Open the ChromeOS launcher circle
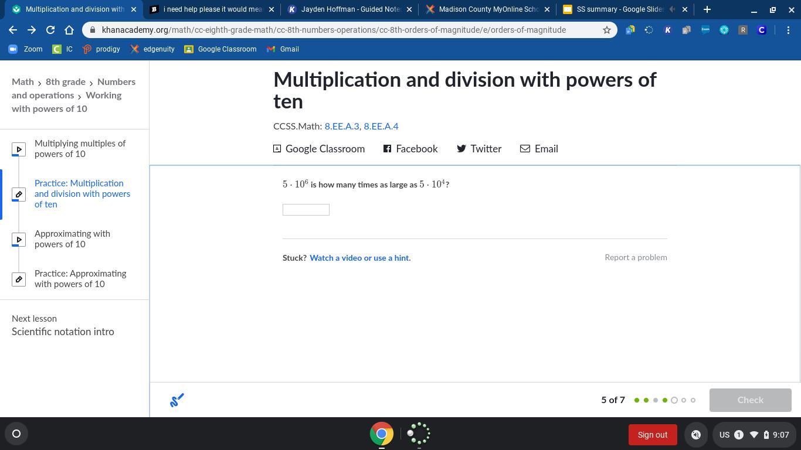 point(16,434)
